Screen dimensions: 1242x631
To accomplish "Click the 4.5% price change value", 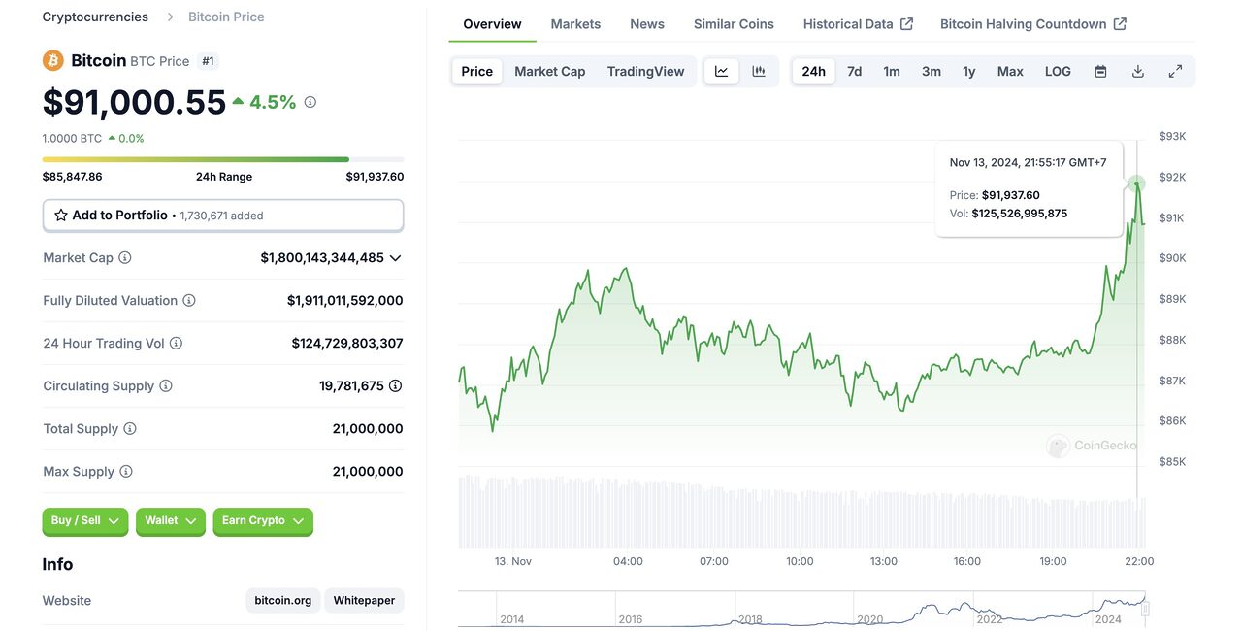I will pos(273,102).
